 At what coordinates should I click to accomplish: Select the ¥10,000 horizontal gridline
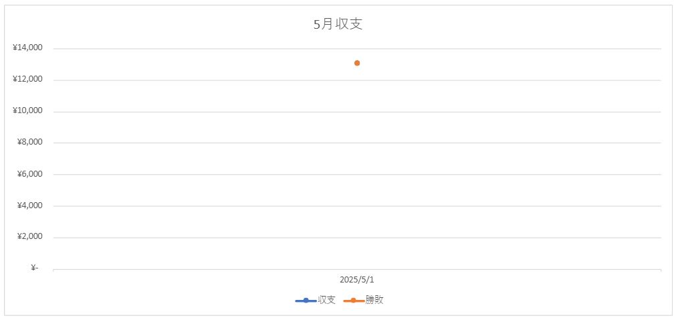pos(357,112)
